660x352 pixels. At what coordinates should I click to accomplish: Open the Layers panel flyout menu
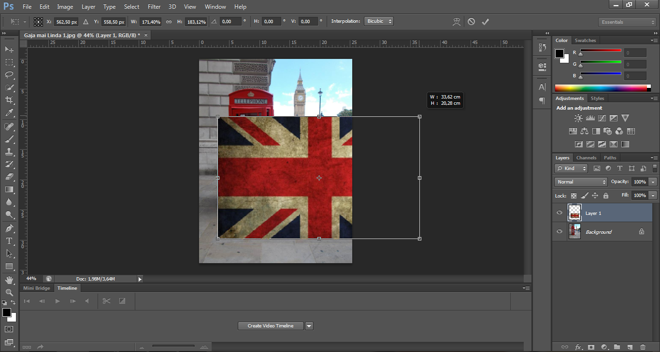[654, 158]
